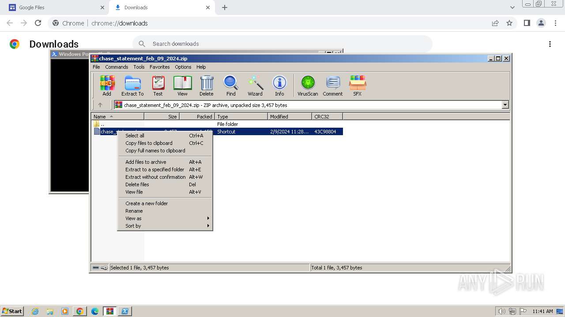
Task: Expand the Sort by submenu
Action: pos(165,226)
